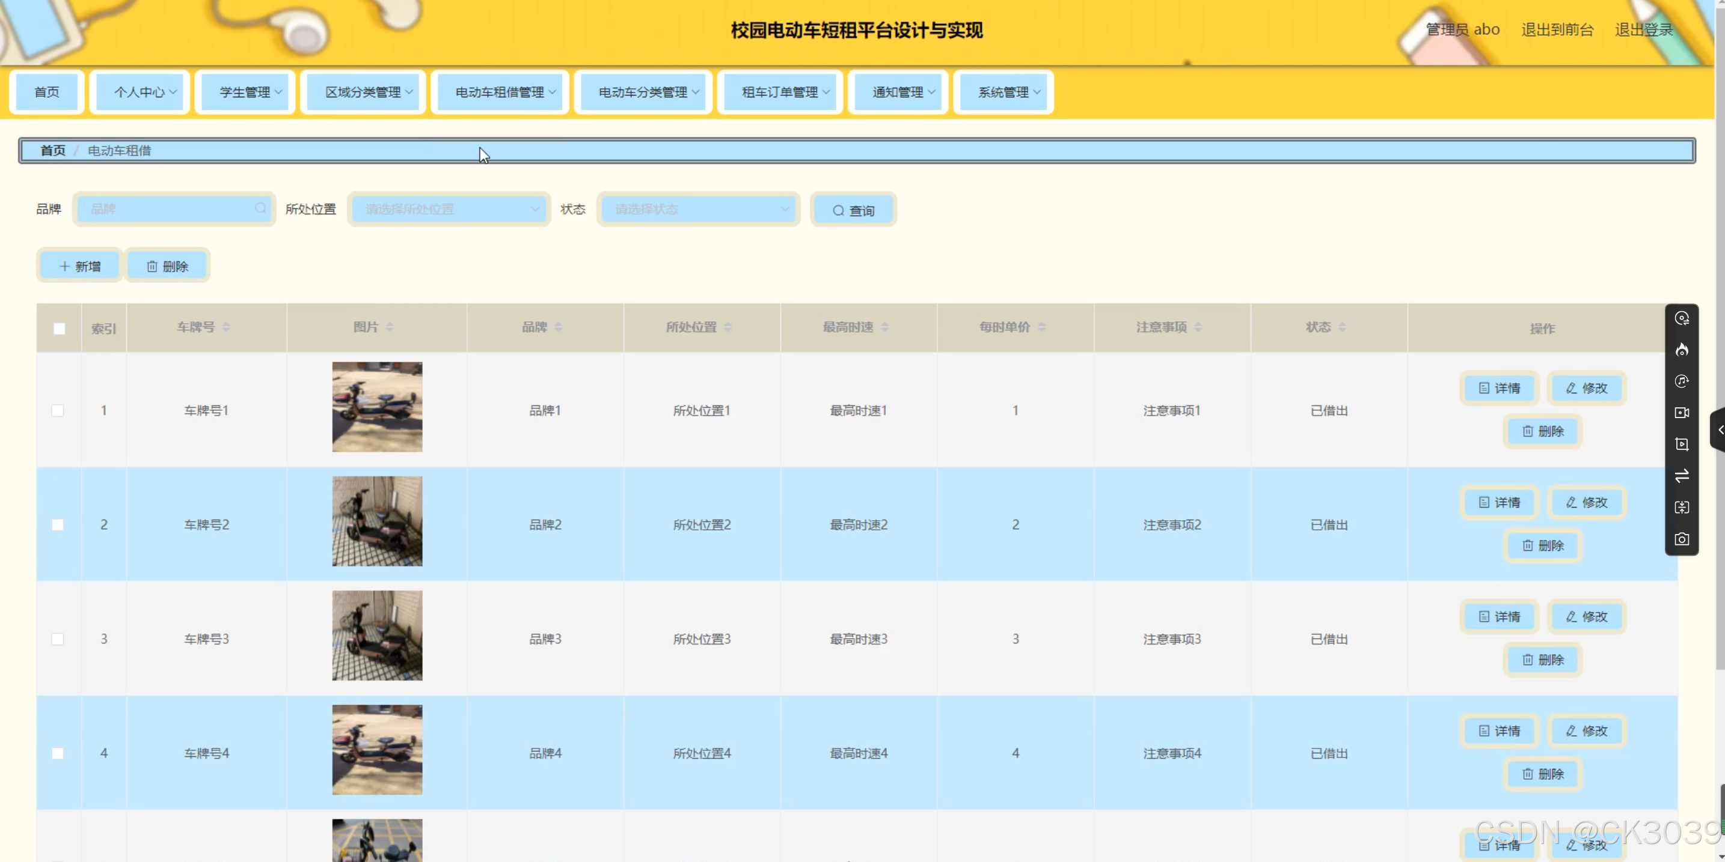Screen dimensions: 1725x862
Task: Click the swap arrows icon in side toolbar
Action: point(1682,476)
